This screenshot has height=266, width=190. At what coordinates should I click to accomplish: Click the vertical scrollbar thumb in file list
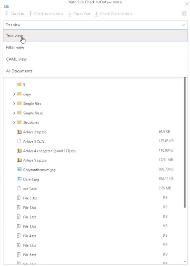[185, 142]
